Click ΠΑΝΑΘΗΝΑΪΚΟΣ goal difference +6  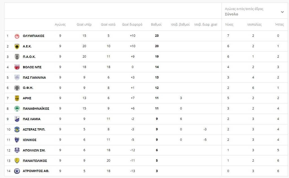click(x=133, y=109)
